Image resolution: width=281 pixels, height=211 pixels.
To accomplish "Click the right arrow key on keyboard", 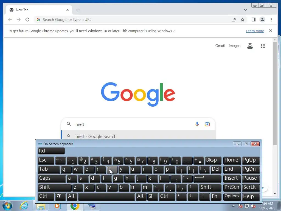I will pos(204,197).
